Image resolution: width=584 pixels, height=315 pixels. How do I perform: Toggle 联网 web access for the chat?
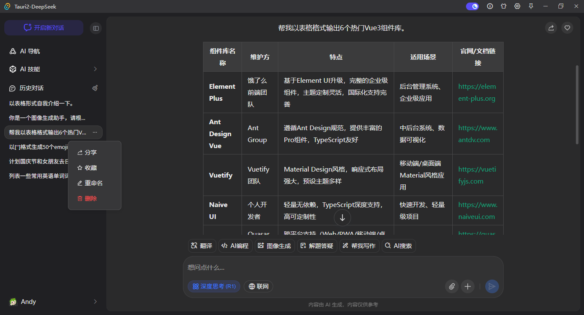click(x=258, y=286)
